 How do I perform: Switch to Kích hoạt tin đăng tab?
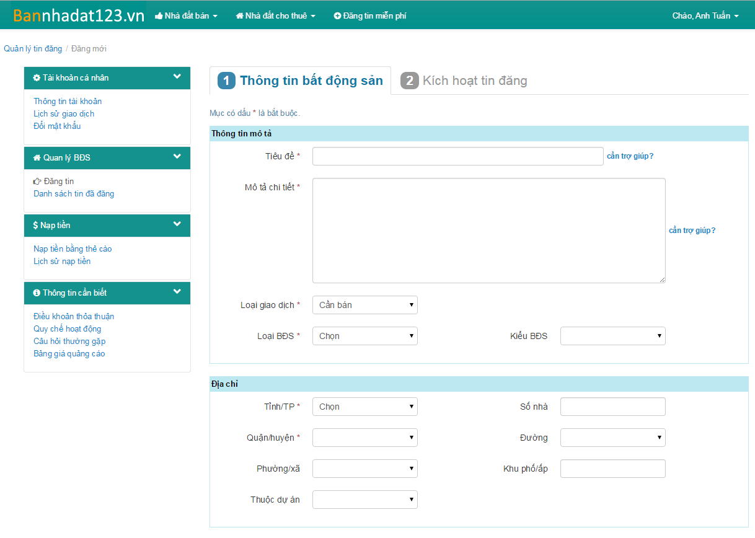point(464,81)
